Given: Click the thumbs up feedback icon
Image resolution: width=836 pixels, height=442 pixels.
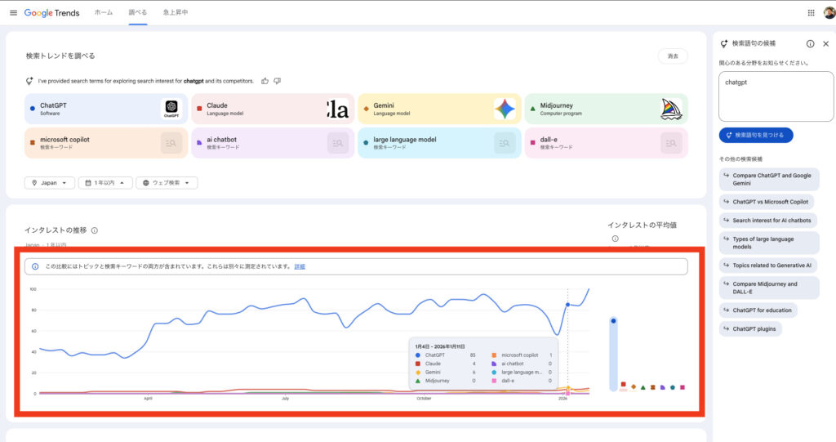Looking at the screenshot, I should pyautogui.click(x=265, y=81).
